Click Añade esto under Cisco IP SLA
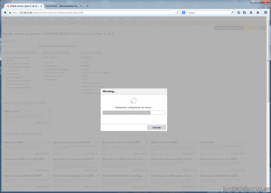The width and height of the screenshot is (271, 193). [x=238, y=154]
